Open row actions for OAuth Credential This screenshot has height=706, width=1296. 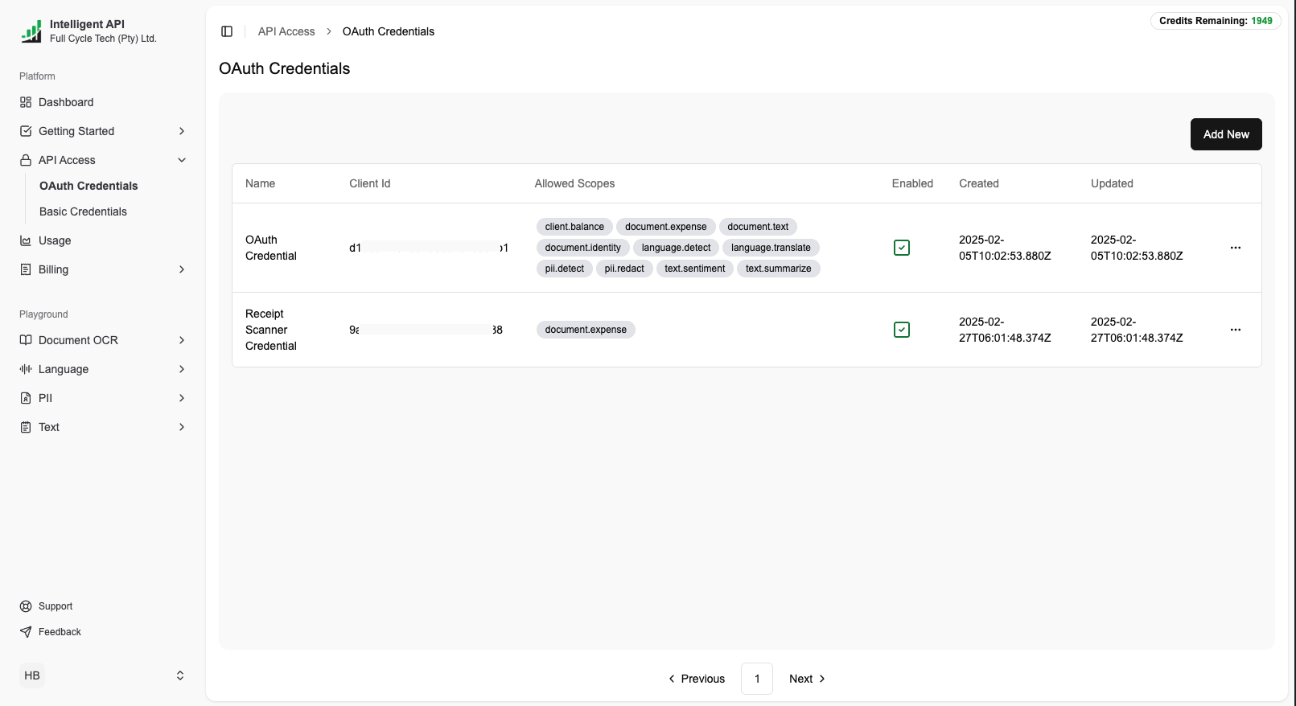[1235, 248]
